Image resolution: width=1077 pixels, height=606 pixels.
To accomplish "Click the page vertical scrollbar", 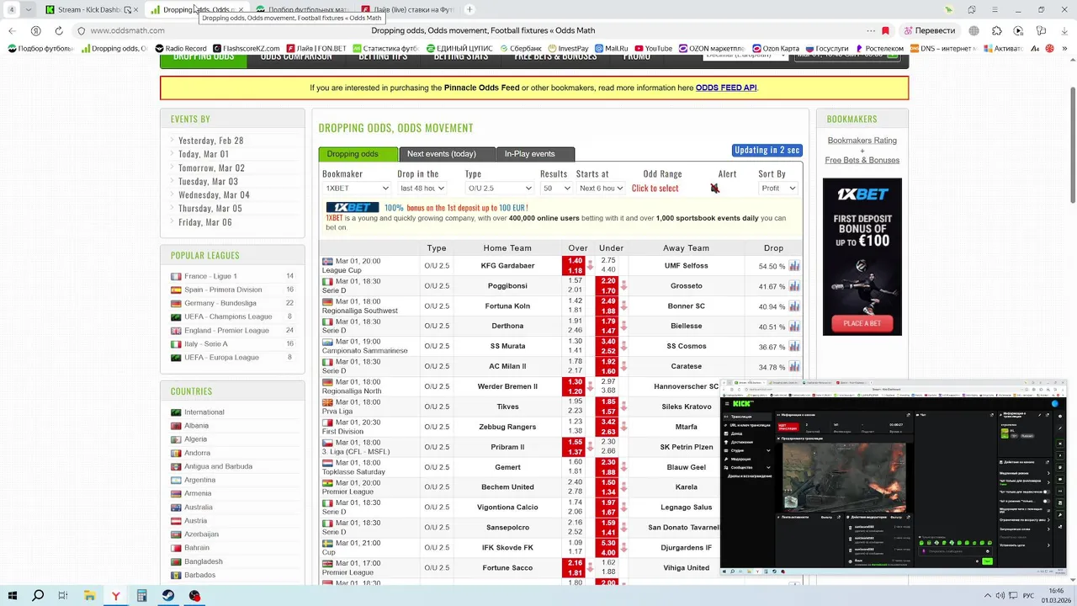I will pos(1072,143).
